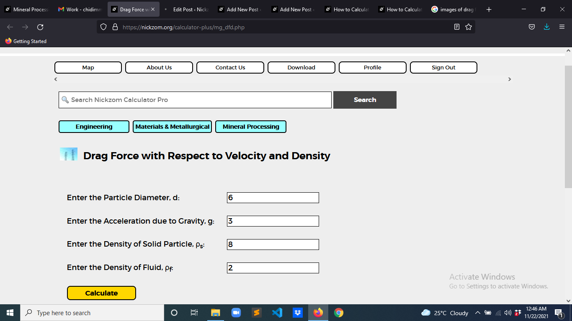
Task: Open the Engineering category
Action: (94, 127)
